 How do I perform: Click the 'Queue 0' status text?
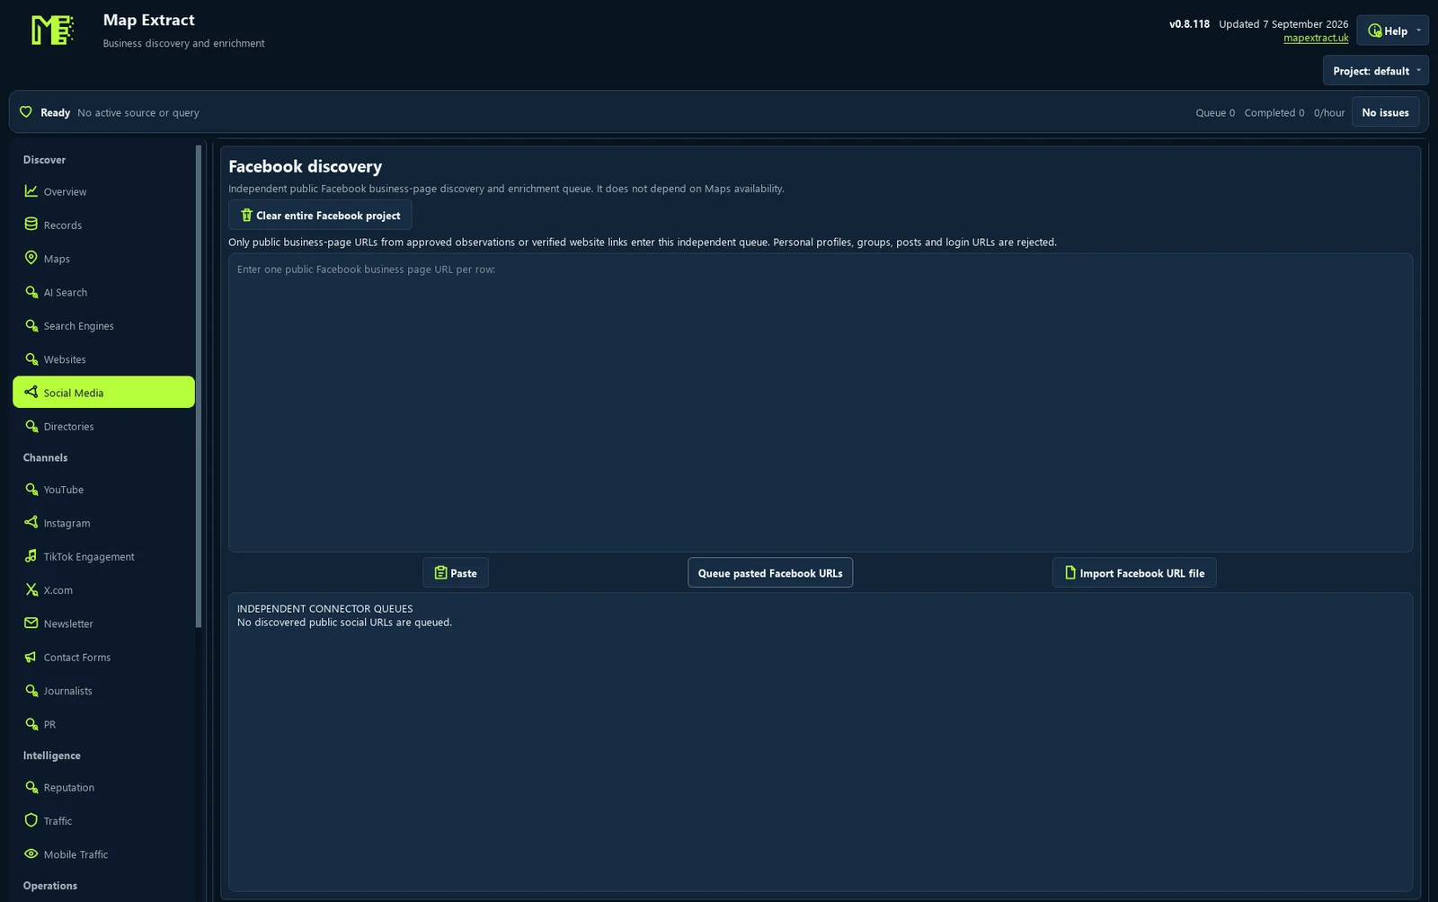click(1215, 112)
